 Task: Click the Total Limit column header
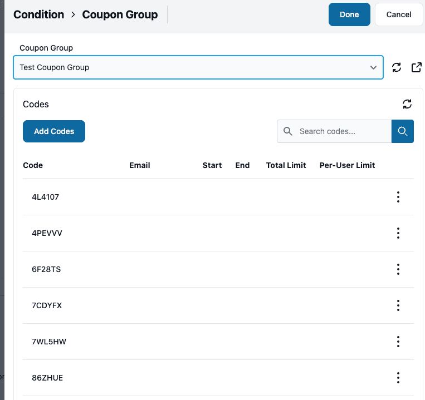286,165
